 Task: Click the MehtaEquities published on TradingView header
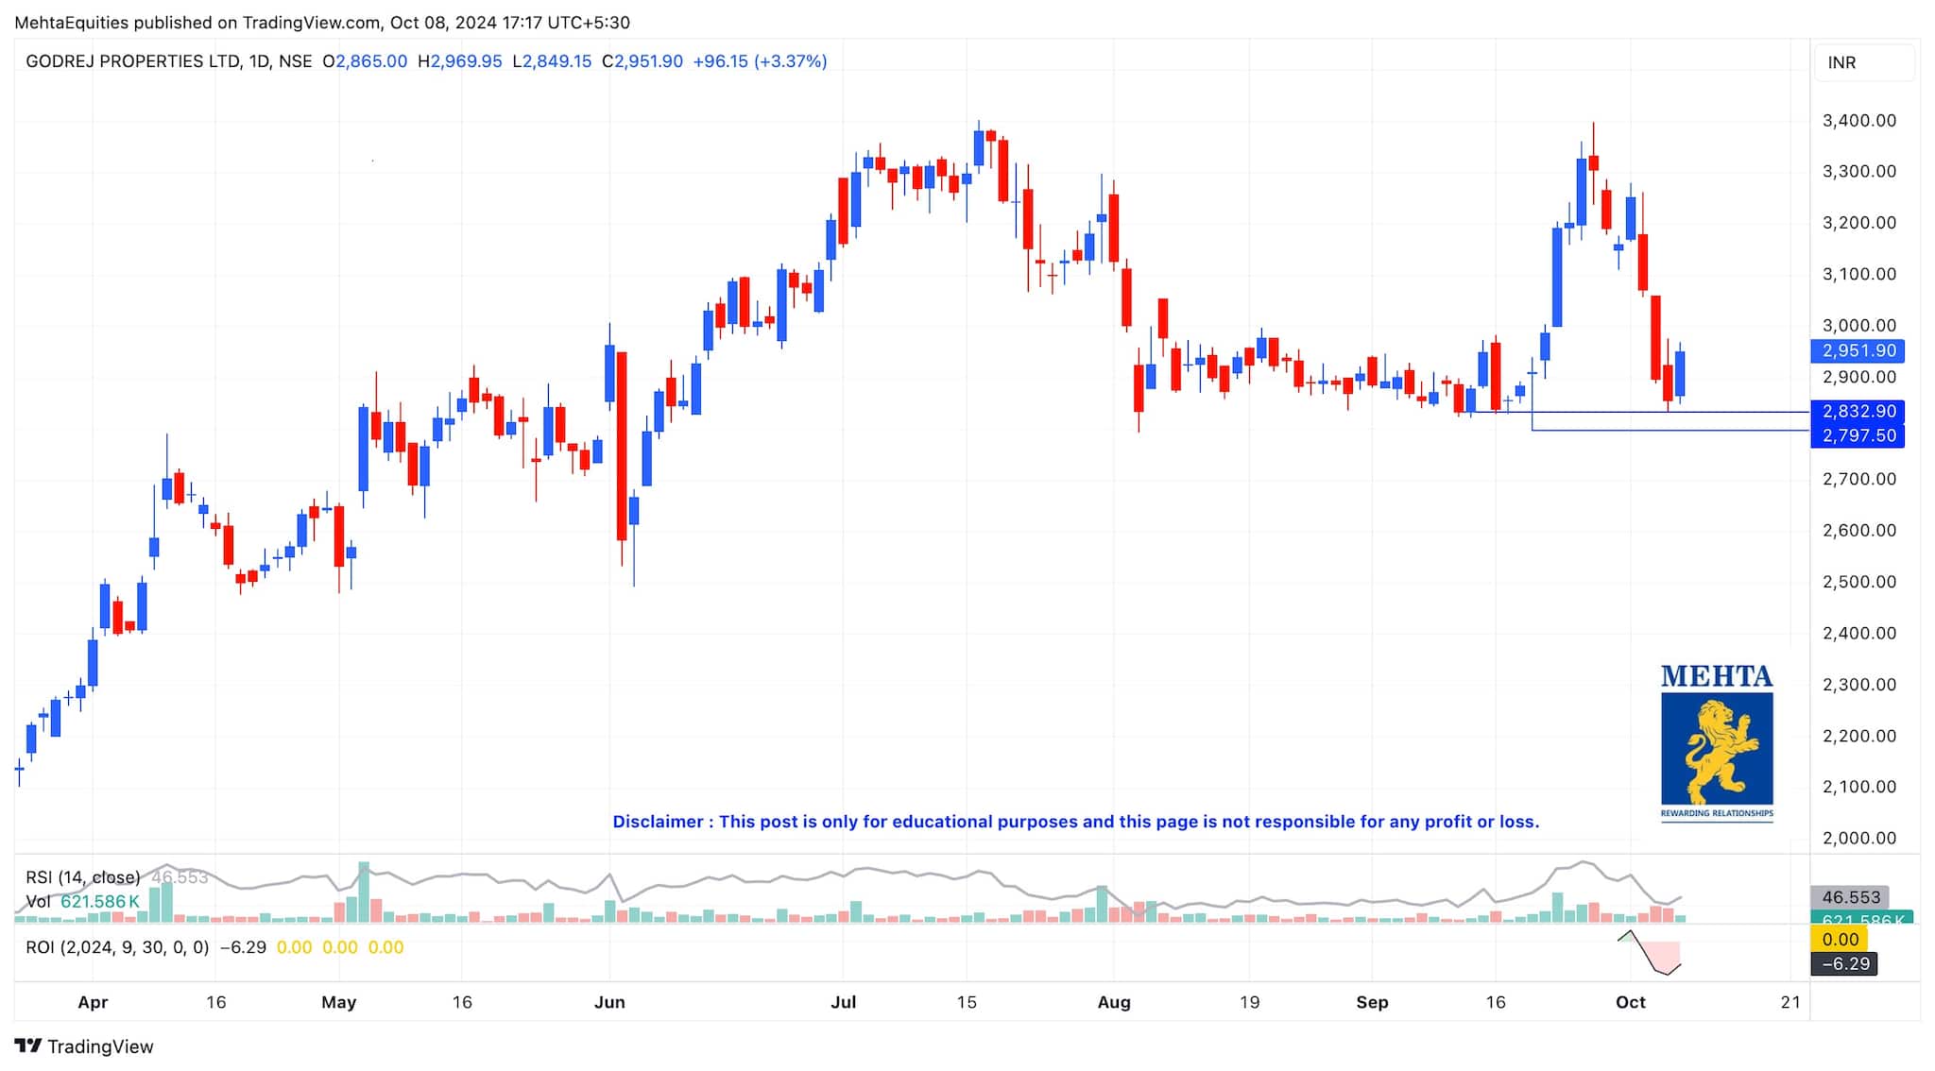[321, 23]
